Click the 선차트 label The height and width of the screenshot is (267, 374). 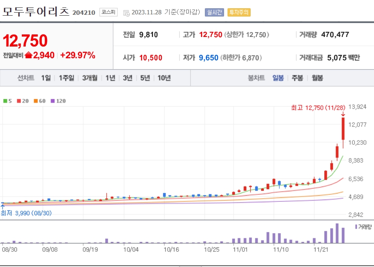pyautogui.click(x=26, y=78)
